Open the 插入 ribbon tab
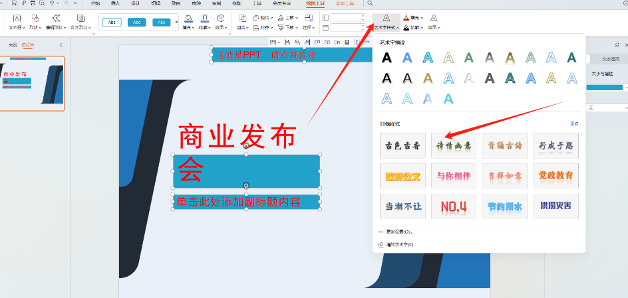This screenshot has width=628, height=298. (115, 3)
